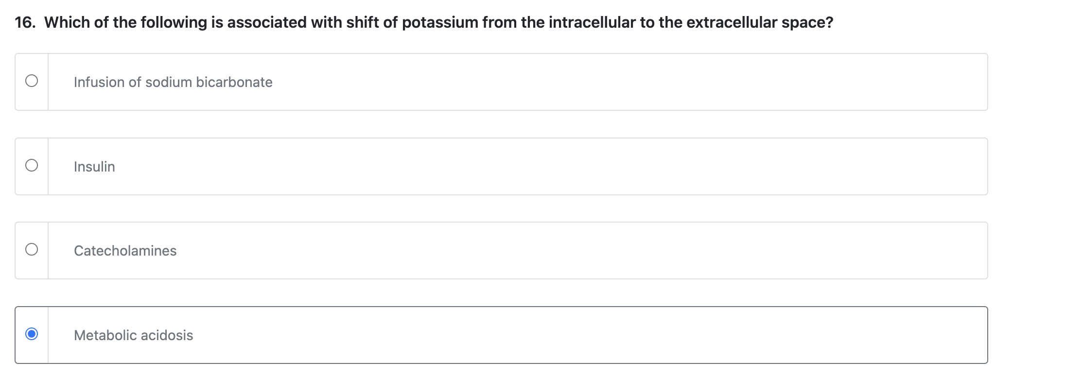Viewport: 1083px width, 379px height.
Task: Click the text 'Insulin'
Action: click(94, 166)
